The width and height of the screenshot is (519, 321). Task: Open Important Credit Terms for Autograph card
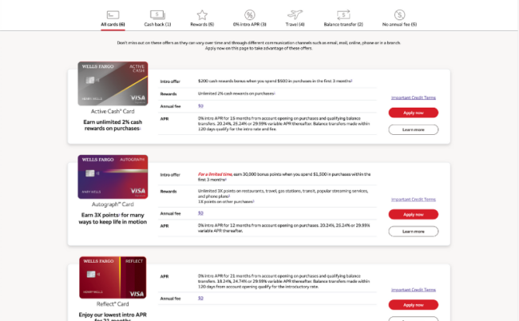point(413,199)
